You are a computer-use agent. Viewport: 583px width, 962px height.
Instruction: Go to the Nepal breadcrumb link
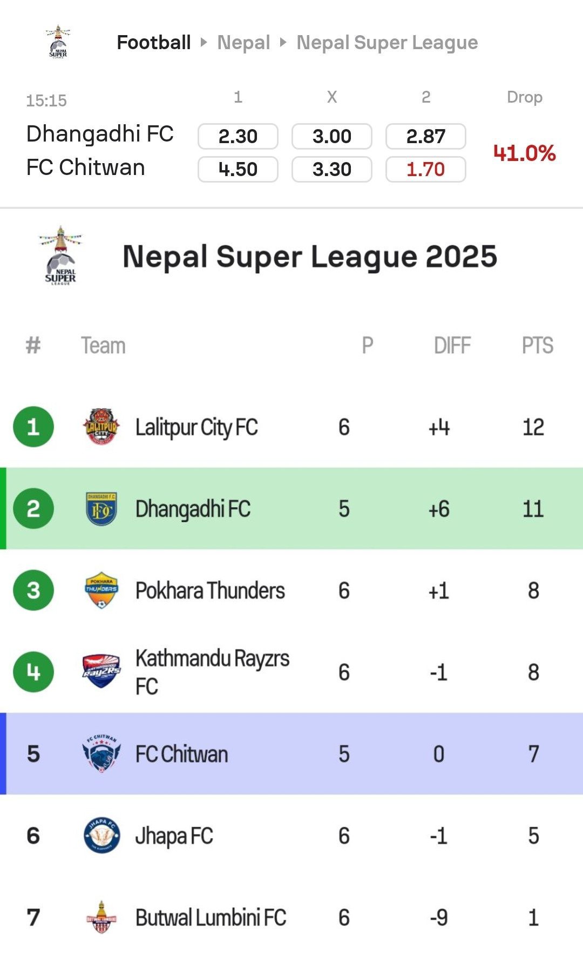[243, 42]
